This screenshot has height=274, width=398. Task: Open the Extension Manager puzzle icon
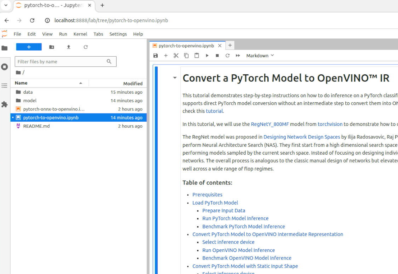click(x=5, y=105)
